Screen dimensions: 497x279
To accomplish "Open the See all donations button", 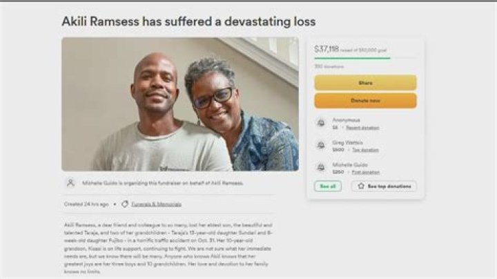I will tap(328, 186).
